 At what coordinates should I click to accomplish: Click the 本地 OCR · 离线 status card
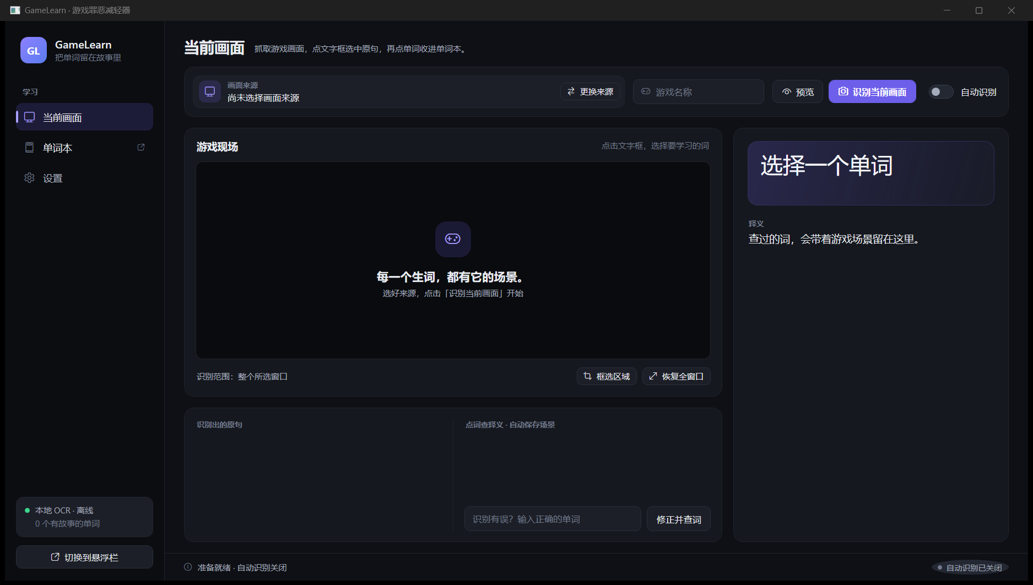click(84, 517)
